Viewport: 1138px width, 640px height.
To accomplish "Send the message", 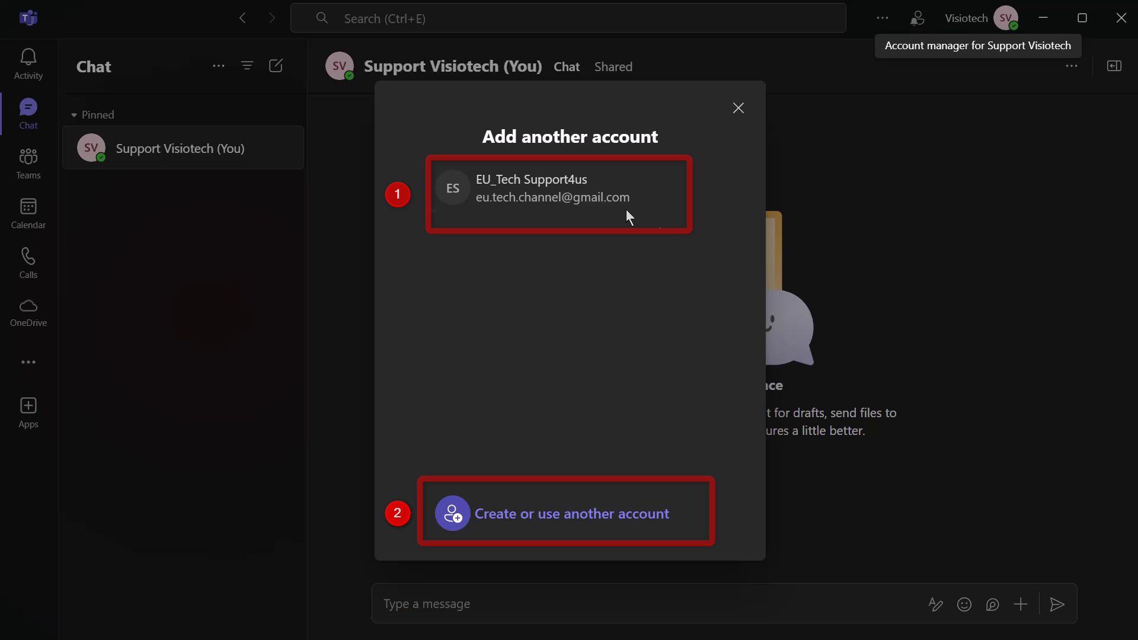I will click(1057, 604).
